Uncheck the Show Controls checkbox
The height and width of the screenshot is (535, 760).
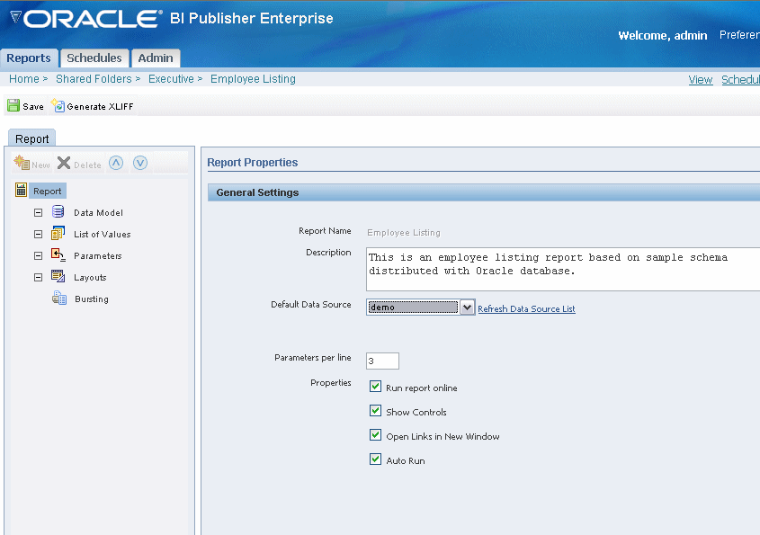375,410
